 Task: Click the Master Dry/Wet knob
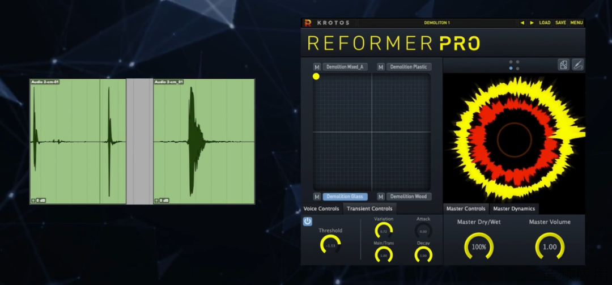(479, 246)
